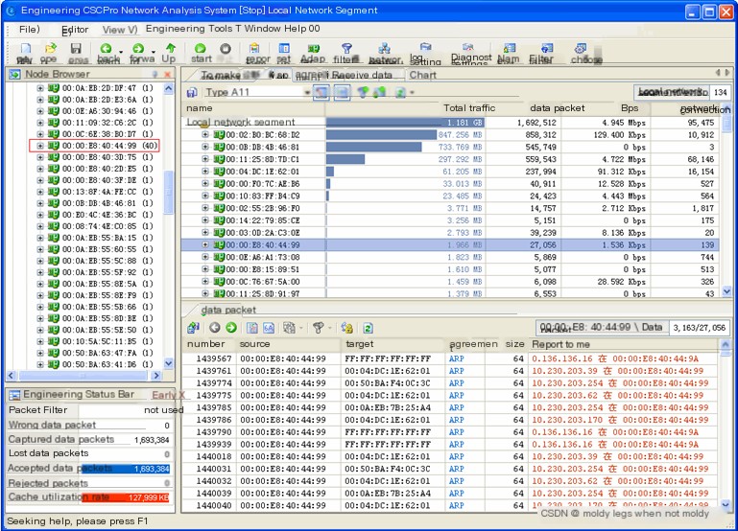Click the Choose gear toolbar icon
Screen dimensions: 738x531
tap(581, 48)
